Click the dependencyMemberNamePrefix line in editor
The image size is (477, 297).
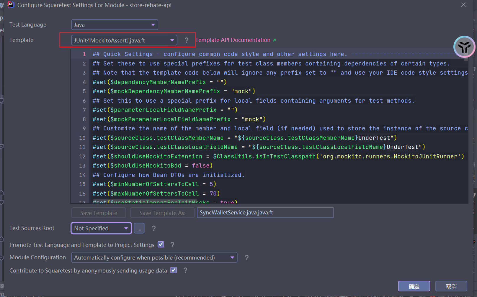[x=160, y=82]
